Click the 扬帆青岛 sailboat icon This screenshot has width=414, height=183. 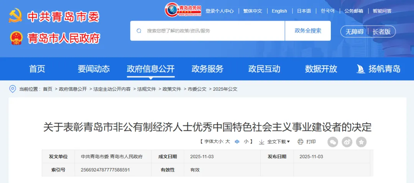(x=360, y=69)
